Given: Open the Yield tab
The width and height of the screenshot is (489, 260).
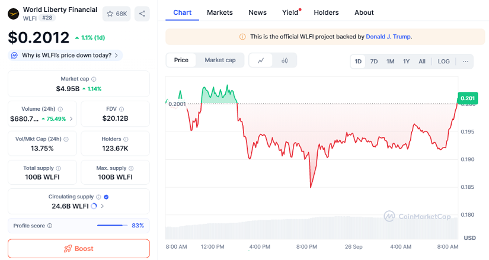Looking at the screenshot, I should (x=290, y=12).
